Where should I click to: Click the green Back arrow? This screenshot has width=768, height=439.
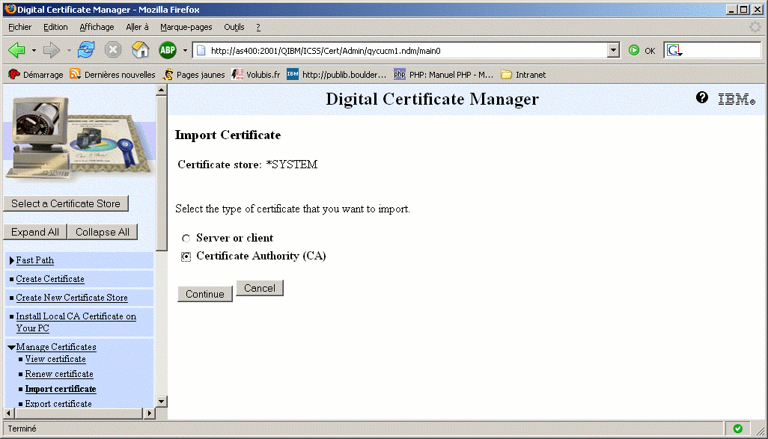point(16,50)
